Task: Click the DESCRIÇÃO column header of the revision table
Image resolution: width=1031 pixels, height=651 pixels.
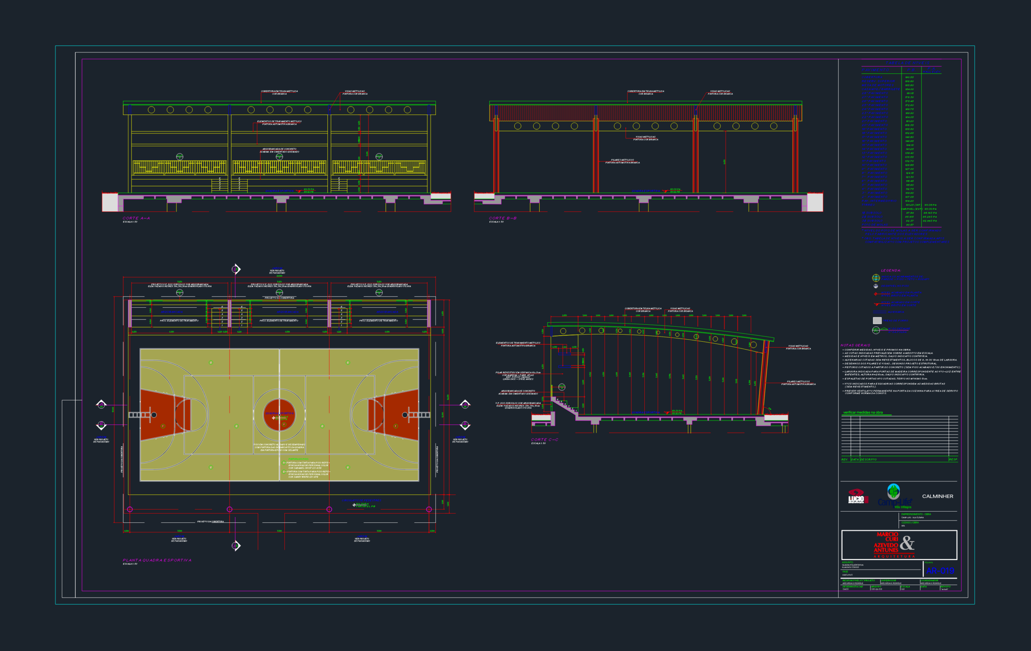Action: tap(868, 460)
